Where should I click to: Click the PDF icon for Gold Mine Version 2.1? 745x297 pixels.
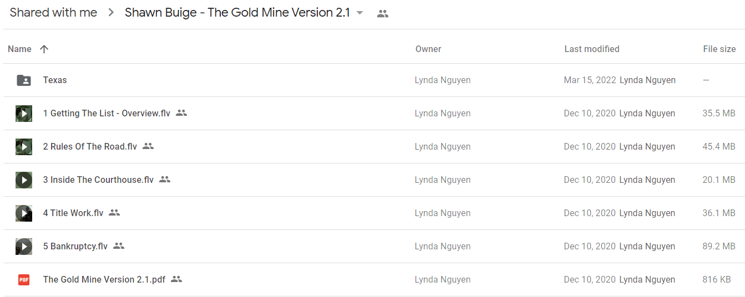pos(24,280)
